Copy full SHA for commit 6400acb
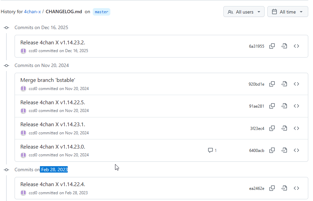The width and height of the screenshot is (313, 201). click(272, 150)
